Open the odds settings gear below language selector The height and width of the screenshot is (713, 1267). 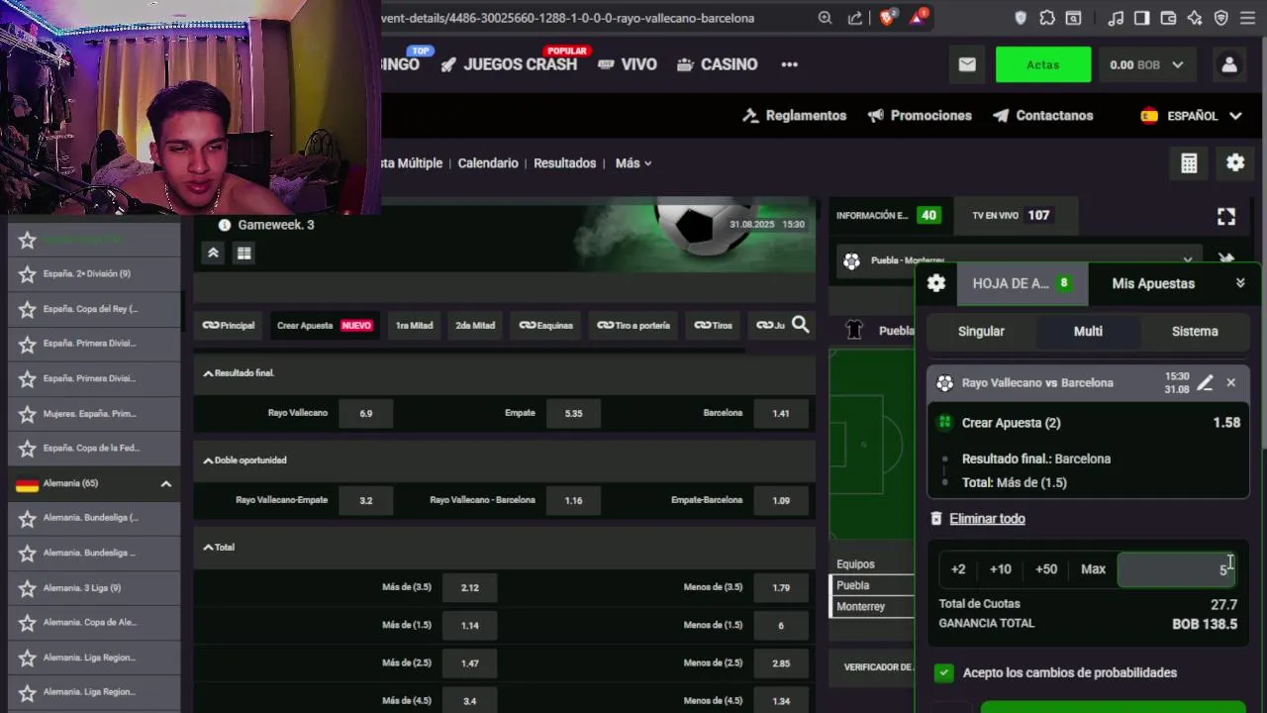click(x=1235, y=163)
